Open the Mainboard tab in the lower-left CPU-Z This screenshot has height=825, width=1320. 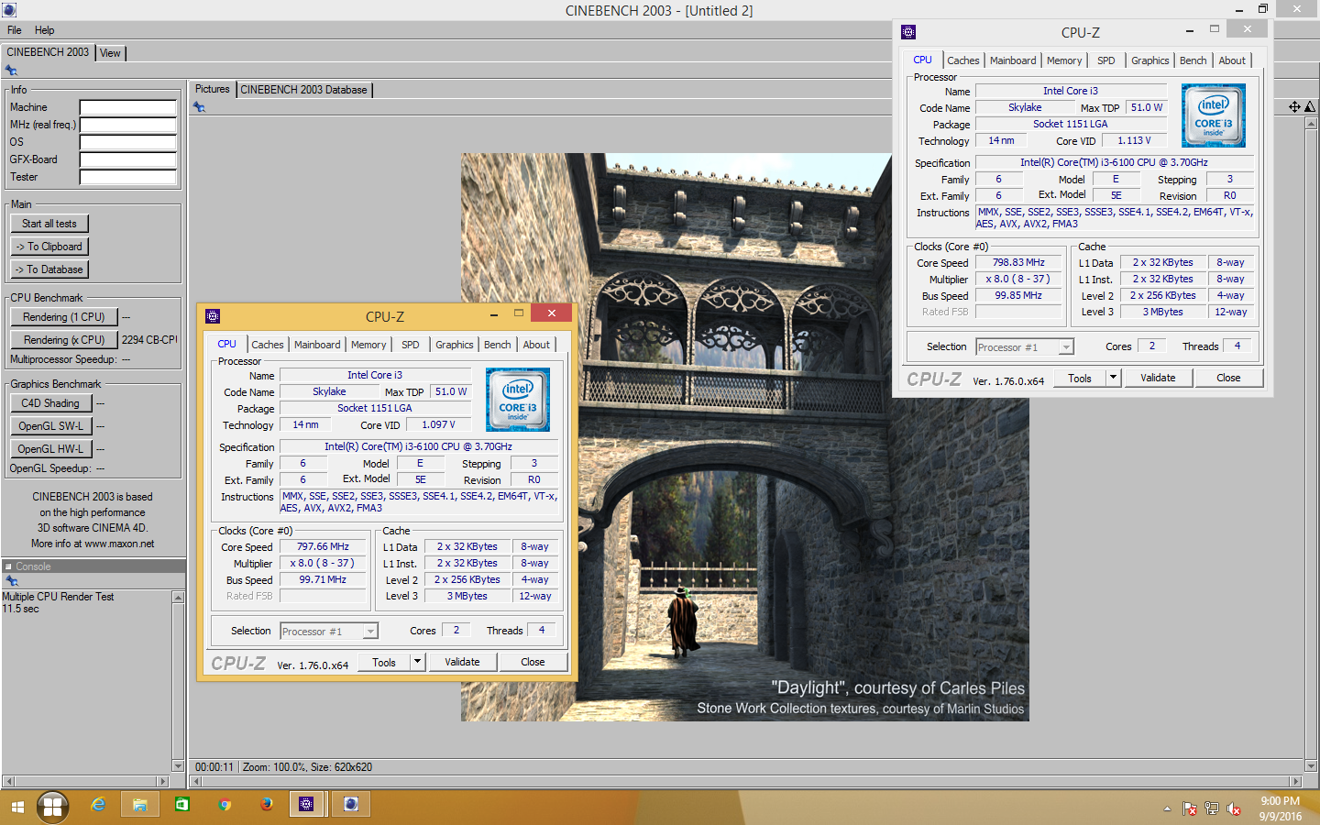pyautogui.click(x=317, y=345)
